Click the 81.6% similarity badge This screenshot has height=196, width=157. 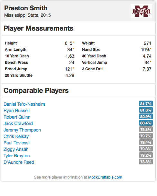click(x=146, y=110)
